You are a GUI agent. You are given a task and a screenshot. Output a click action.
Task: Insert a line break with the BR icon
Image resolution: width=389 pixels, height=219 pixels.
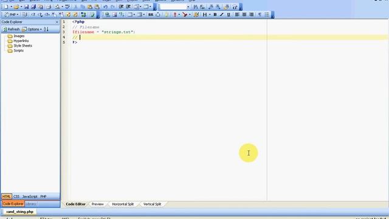tap(151, 15)
